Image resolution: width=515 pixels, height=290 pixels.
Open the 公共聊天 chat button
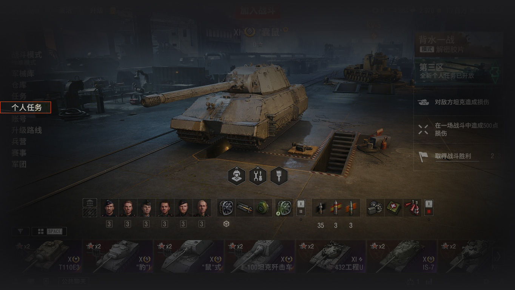[74, 281]
